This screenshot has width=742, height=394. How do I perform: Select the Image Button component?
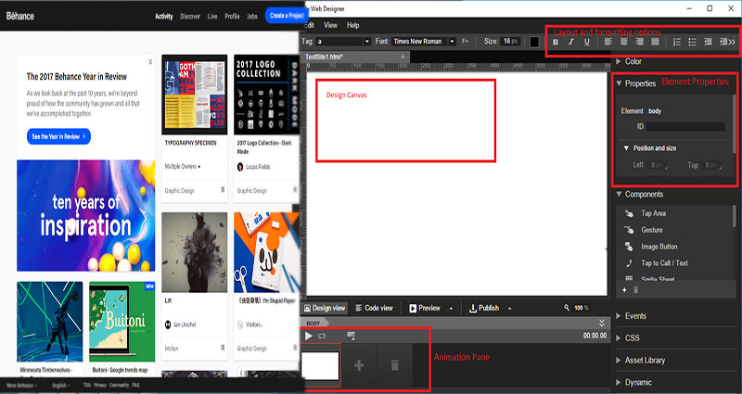point(659,247)
